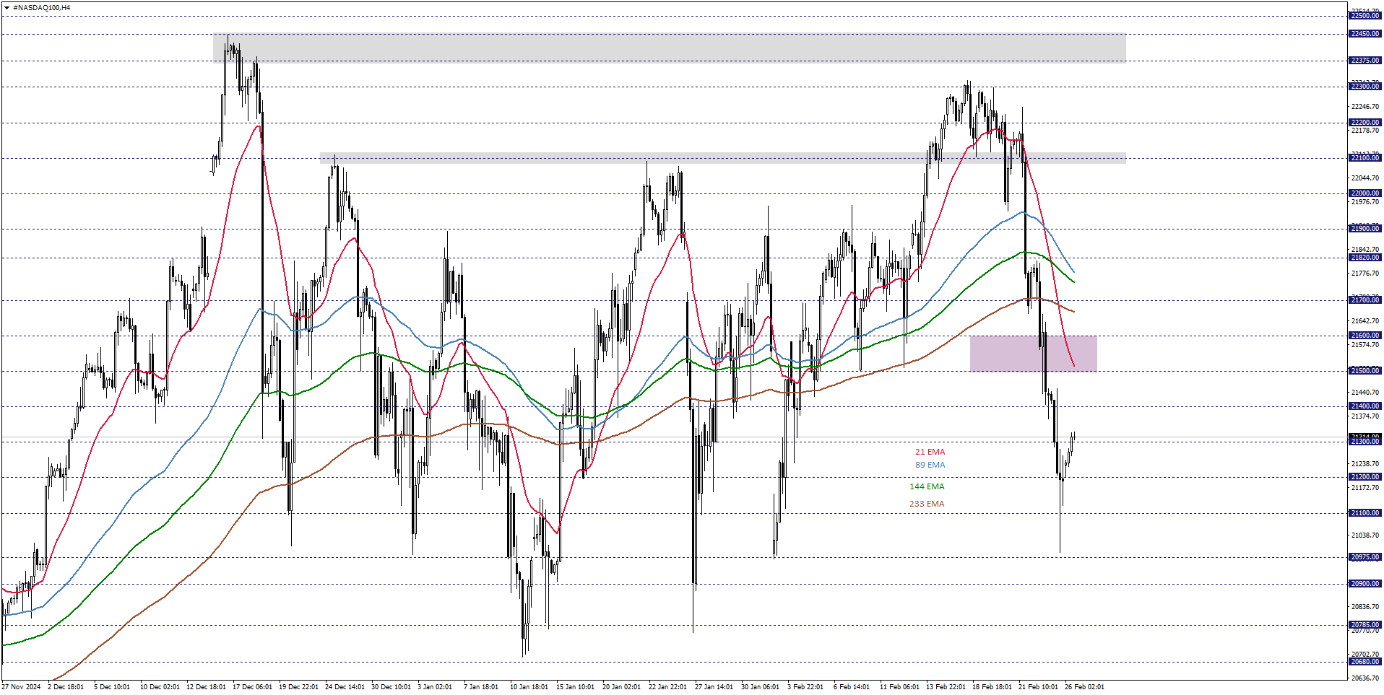The height and width of the screenshot is (695, 1384).
Task: Click the 22044.70 scale value
Action: pos(1364,178)
